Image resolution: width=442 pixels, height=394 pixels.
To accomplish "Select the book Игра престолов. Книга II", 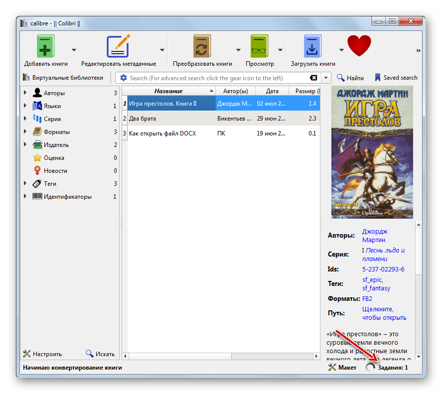I will coord(171,104).
